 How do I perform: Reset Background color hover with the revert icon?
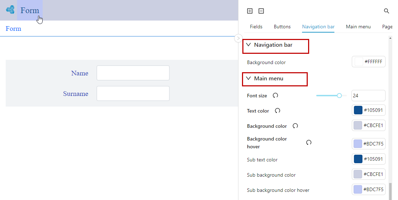pos(309,142)
